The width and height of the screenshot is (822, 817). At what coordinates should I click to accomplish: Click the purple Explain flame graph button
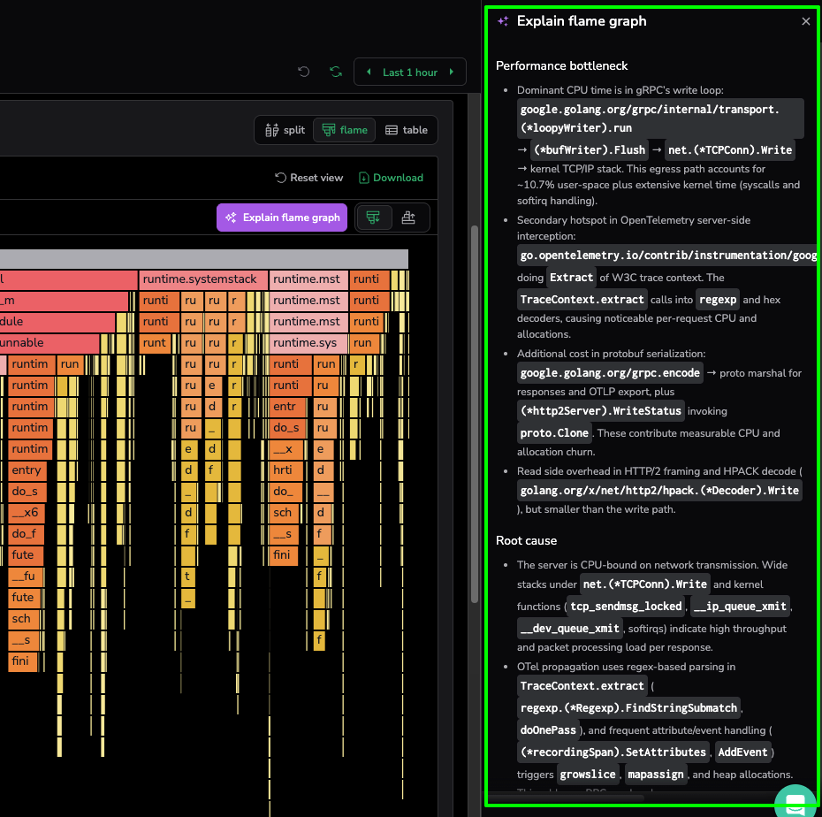283,218
